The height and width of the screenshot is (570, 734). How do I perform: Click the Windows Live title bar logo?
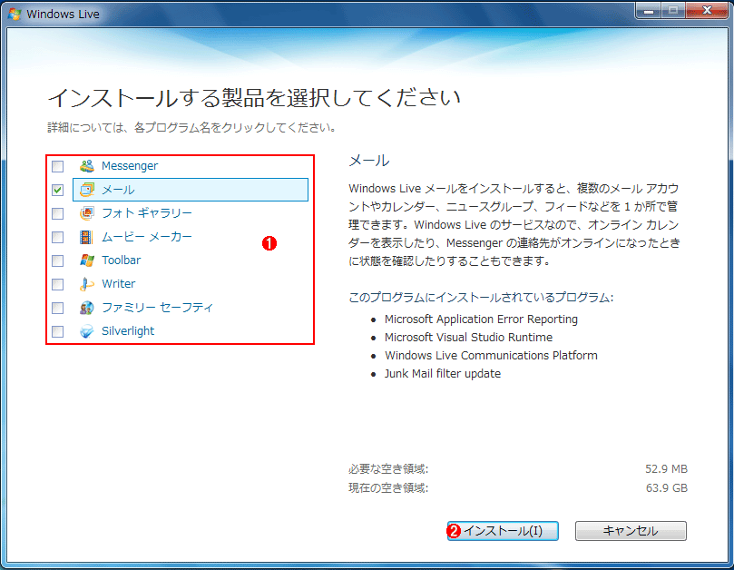click(15, 14)
